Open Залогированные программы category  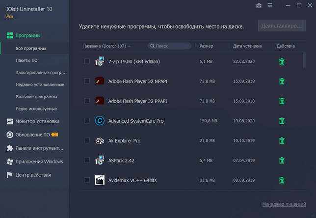click(x=41, y=72)
